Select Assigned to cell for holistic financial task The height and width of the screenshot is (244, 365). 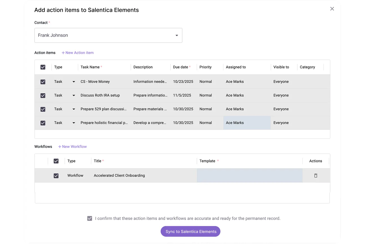247,123
